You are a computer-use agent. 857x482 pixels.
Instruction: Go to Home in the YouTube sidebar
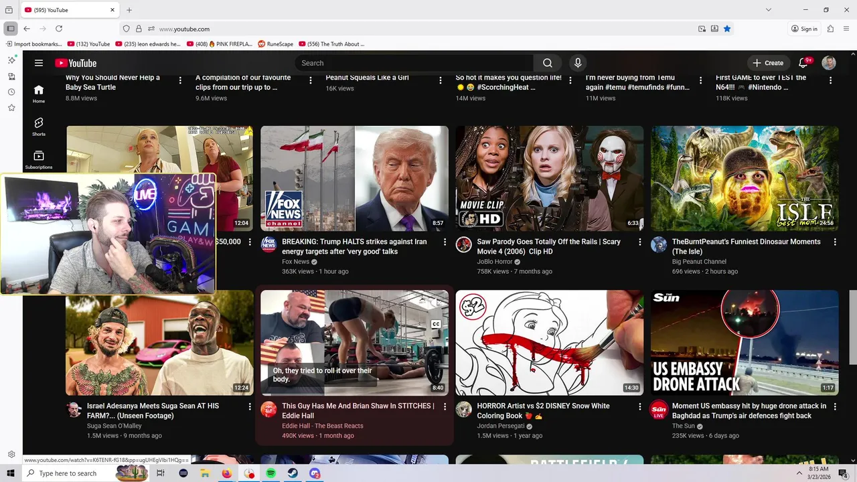pyautogui.click(x=39, y=94)
